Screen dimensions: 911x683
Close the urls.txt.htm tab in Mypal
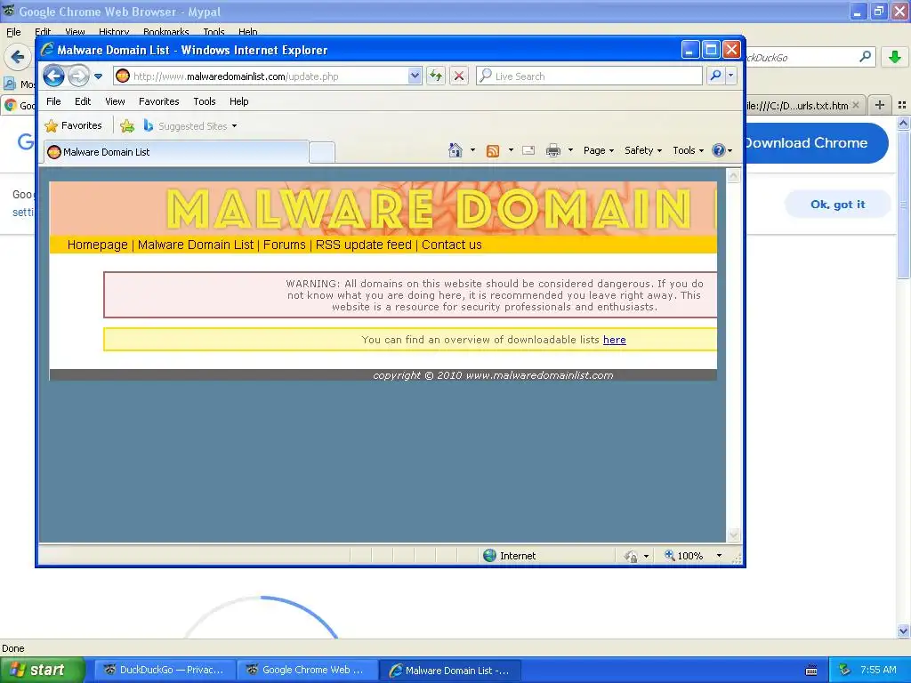point(855,105)
